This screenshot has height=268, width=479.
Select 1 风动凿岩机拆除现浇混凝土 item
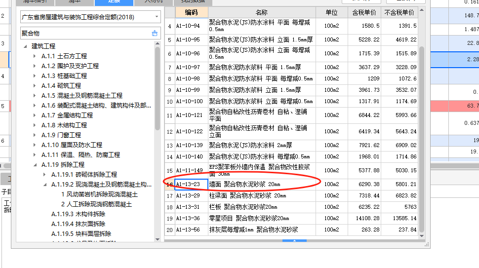coord(99,194)
